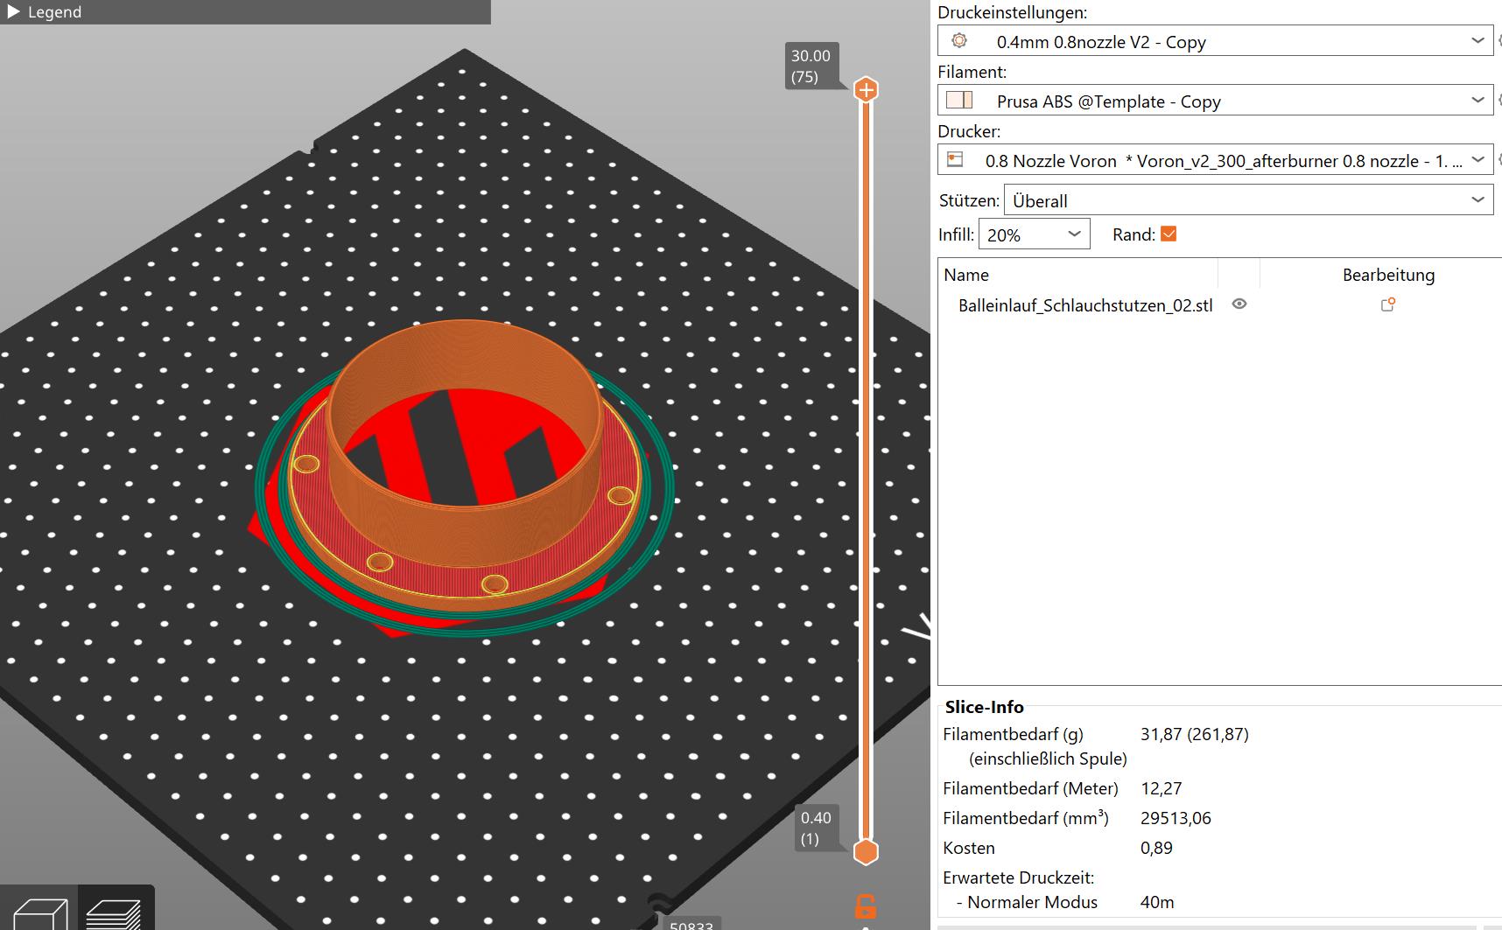The height and width of the screenshot is (930, 1502).
Task: Open the Infill percentage dropdown
Action: tap(1034, 234)
